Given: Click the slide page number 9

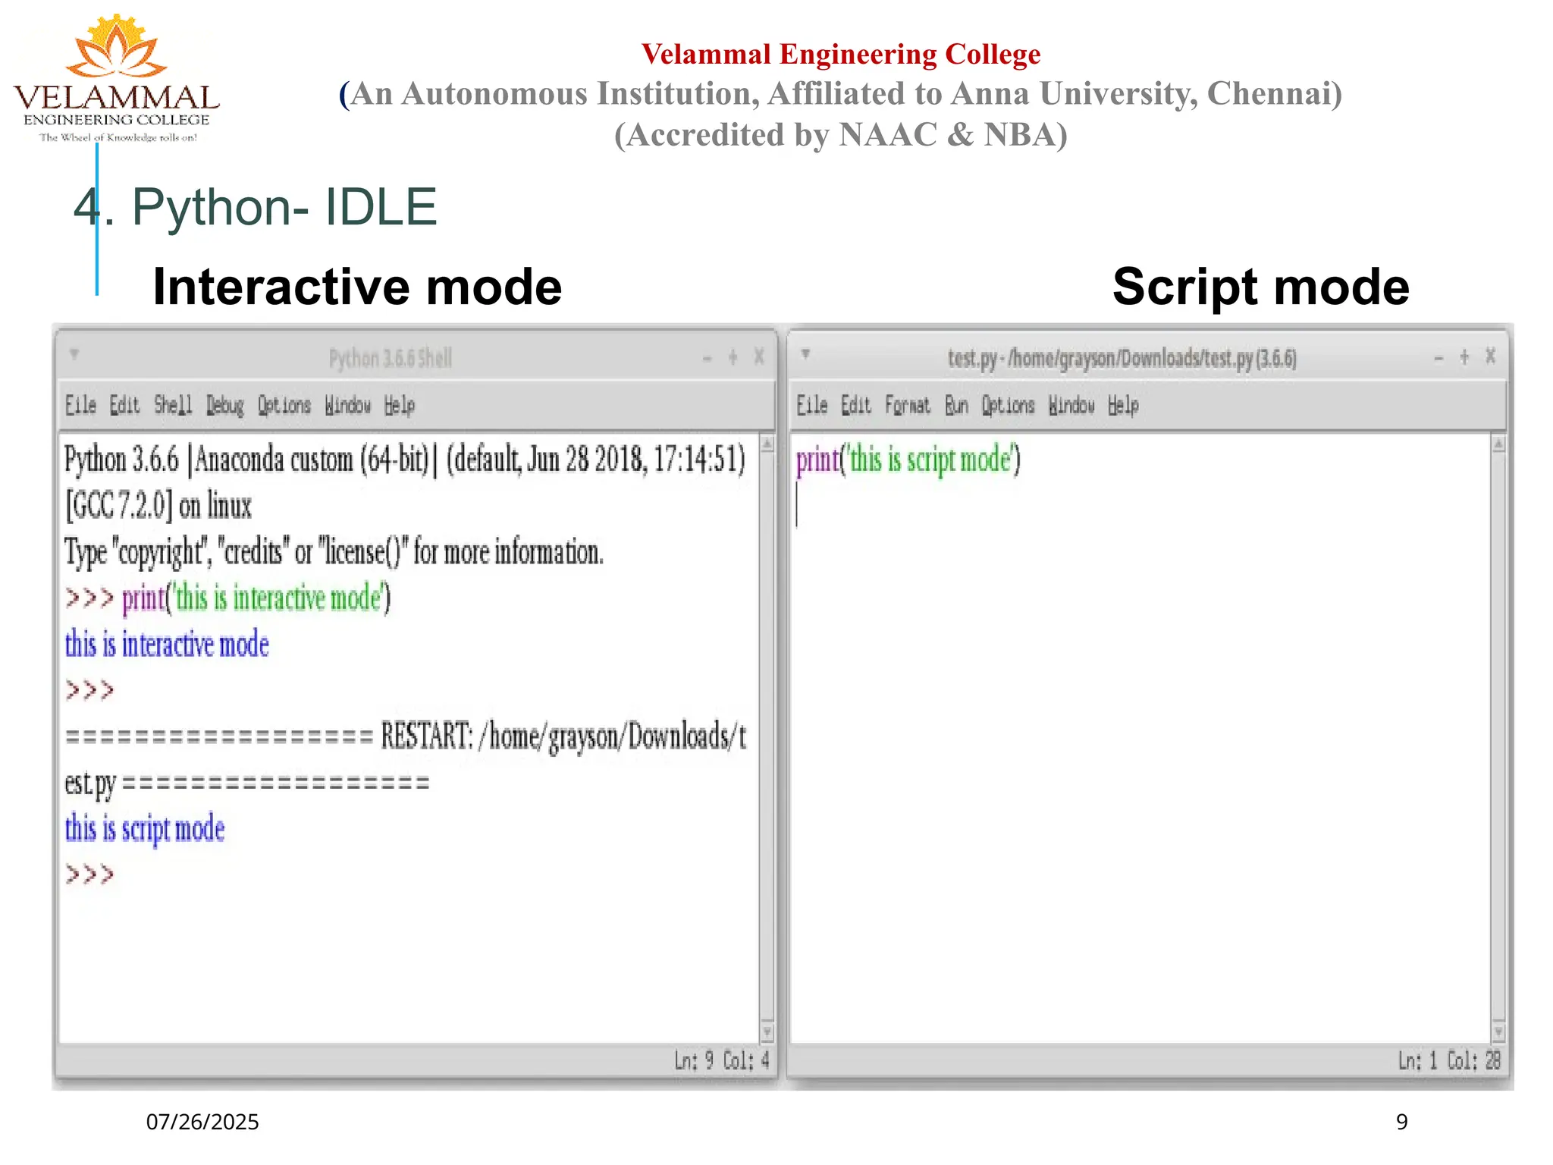Looking at the screenshot, I should click(x=1402, y=1122).
